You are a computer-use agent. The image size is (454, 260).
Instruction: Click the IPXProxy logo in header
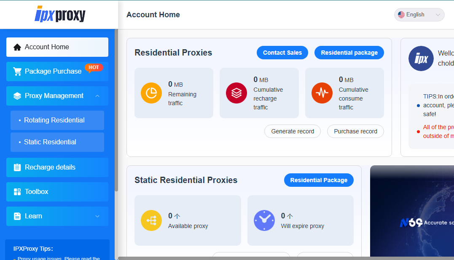click(60, 14)
